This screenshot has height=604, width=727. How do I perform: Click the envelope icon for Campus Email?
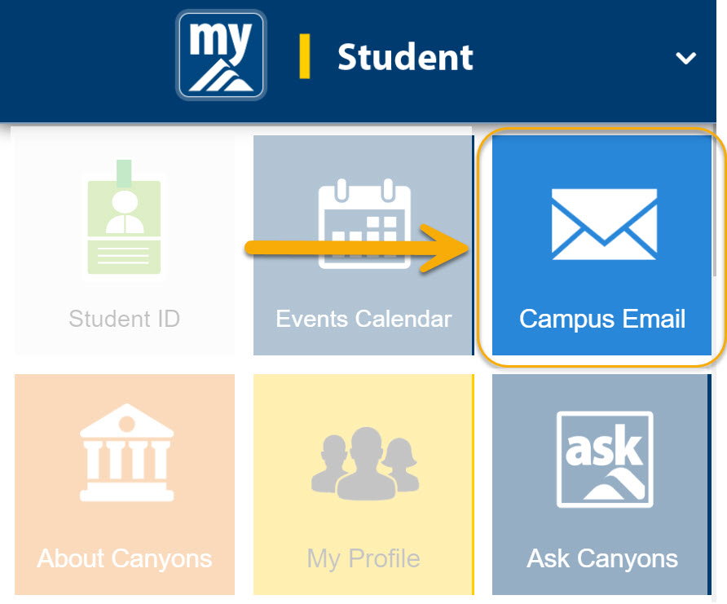(x=603, y=223)
